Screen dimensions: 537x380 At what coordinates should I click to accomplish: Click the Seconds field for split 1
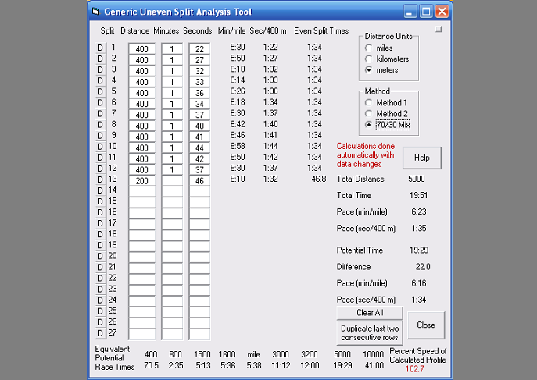[x=199, y=49]
